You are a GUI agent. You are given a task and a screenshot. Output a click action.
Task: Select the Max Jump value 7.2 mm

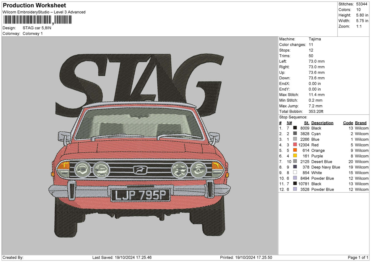316,106
